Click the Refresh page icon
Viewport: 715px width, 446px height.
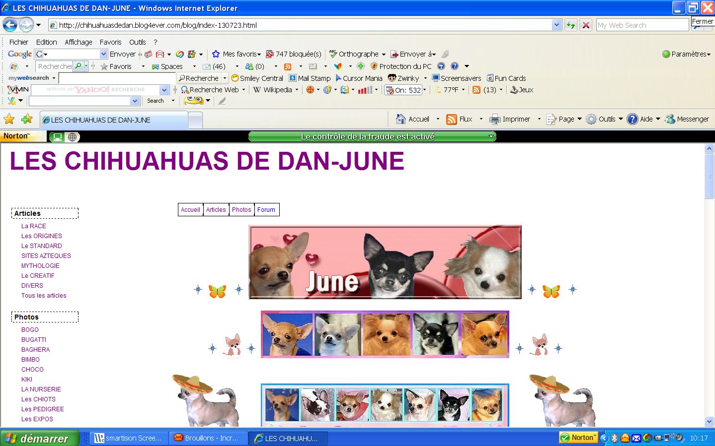pos(571,25)
